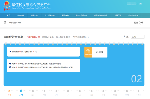This screenshot has height=99, width=150.
Task: Click the diamond bullet before 抵扣发票 summary
Action: pos(10,52)
